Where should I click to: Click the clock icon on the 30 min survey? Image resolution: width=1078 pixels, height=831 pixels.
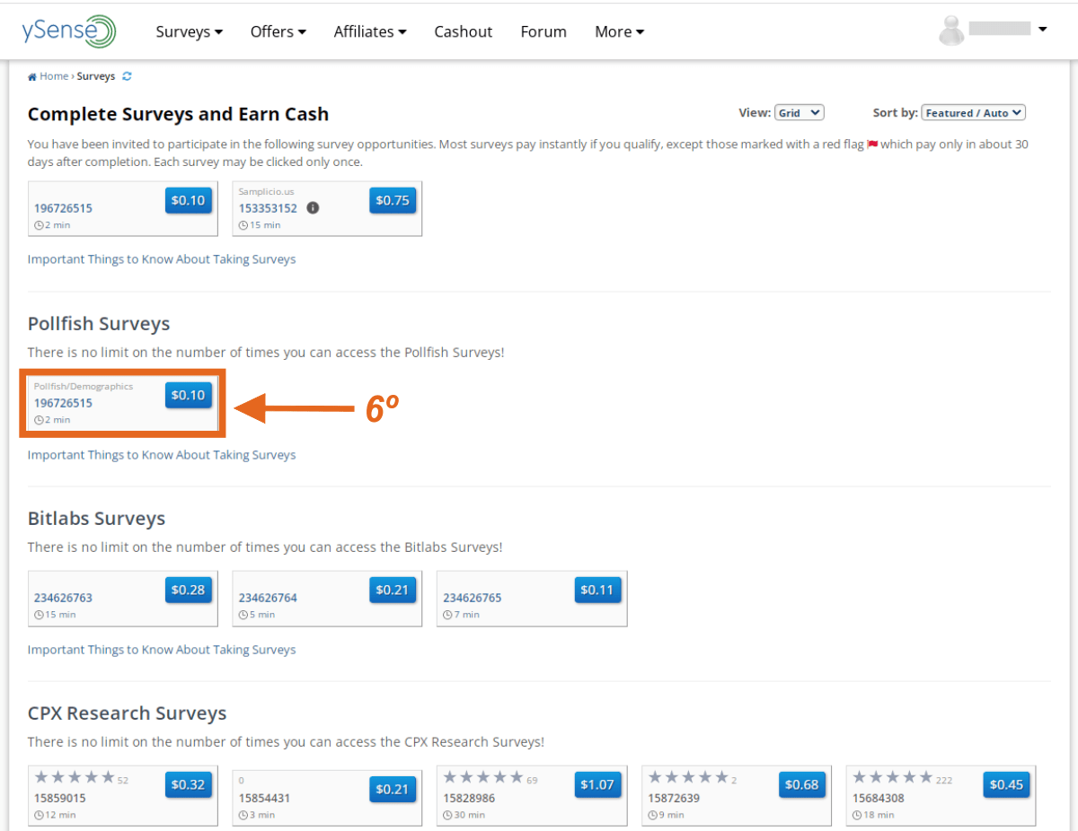point(447,815)
